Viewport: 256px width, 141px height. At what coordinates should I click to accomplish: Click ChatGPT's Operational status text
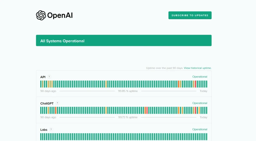click(200, 103)
